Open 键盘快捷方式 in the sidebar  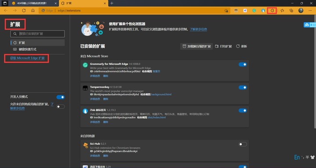37,49
